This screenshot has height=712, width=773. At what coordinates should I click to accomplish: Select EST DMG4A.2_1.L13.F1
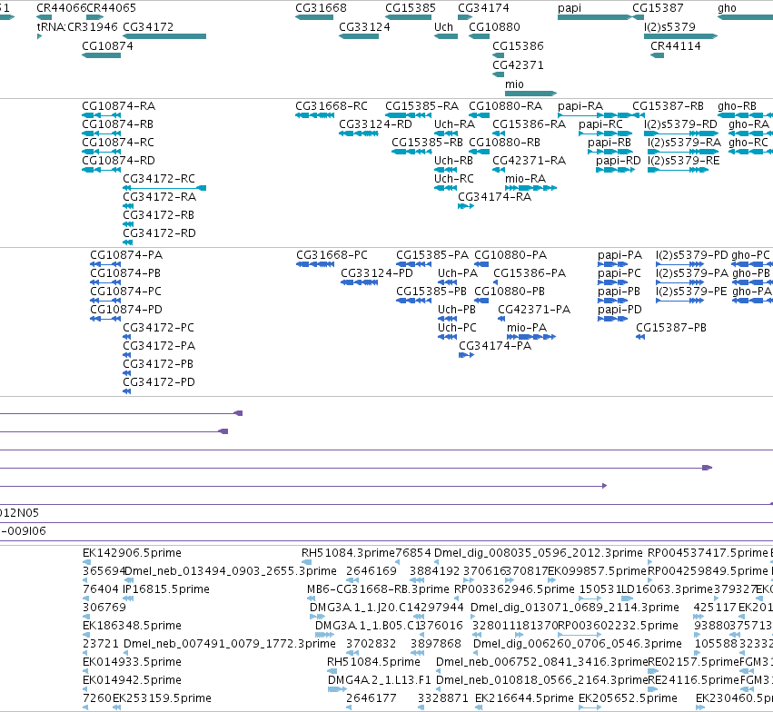(x=379, y=680)
